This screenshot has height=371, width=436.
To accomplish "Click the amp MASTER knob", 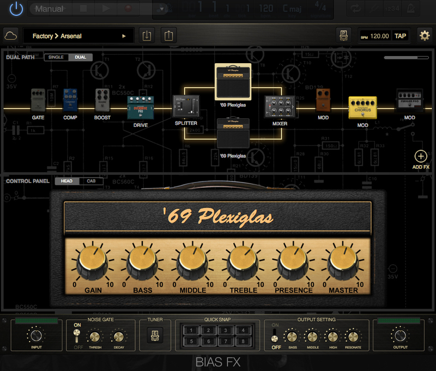I will pyautogui.click(x=343, y=262).
